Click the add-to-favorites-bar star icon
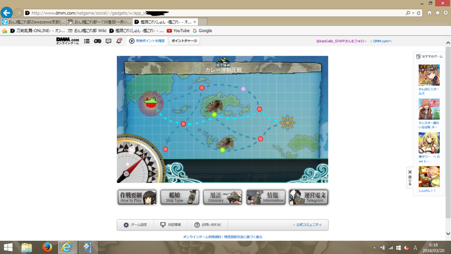Viewport: 451px width, 254px height. point(4,31)
